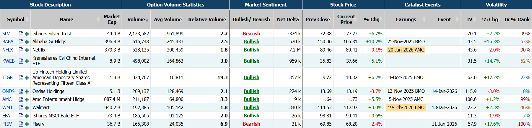Open the document icon for EFA
532x128 pixels.
point(21,116)
